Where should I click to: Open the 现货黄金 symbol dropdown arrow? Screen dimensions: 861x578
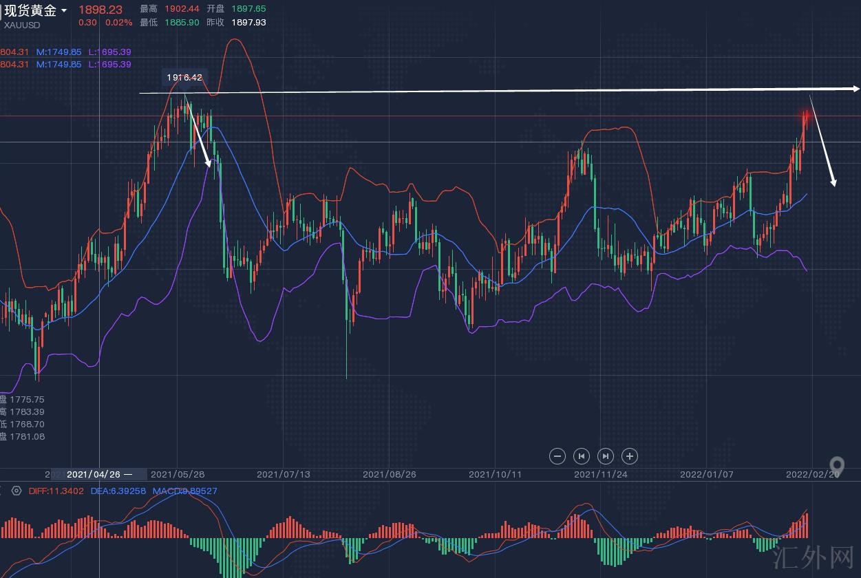coord(64,10)
